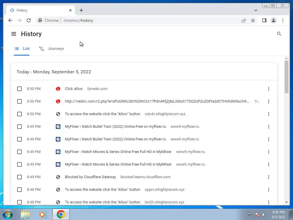Screen dimensions: 293x220
Task: Click the fynweb.com domain text
Action: (97, 89)
